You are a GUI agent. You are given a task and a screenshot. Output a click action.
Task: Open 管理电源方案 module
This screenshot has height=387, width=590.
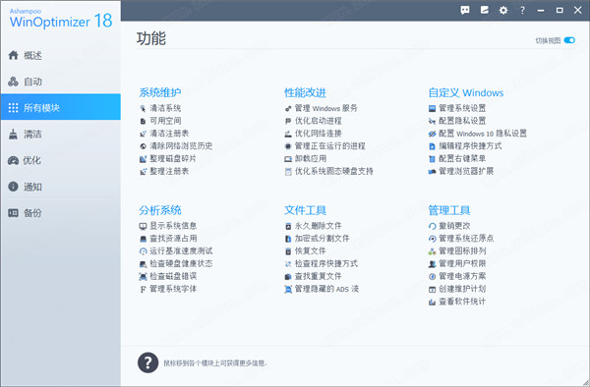click(457, 276)
